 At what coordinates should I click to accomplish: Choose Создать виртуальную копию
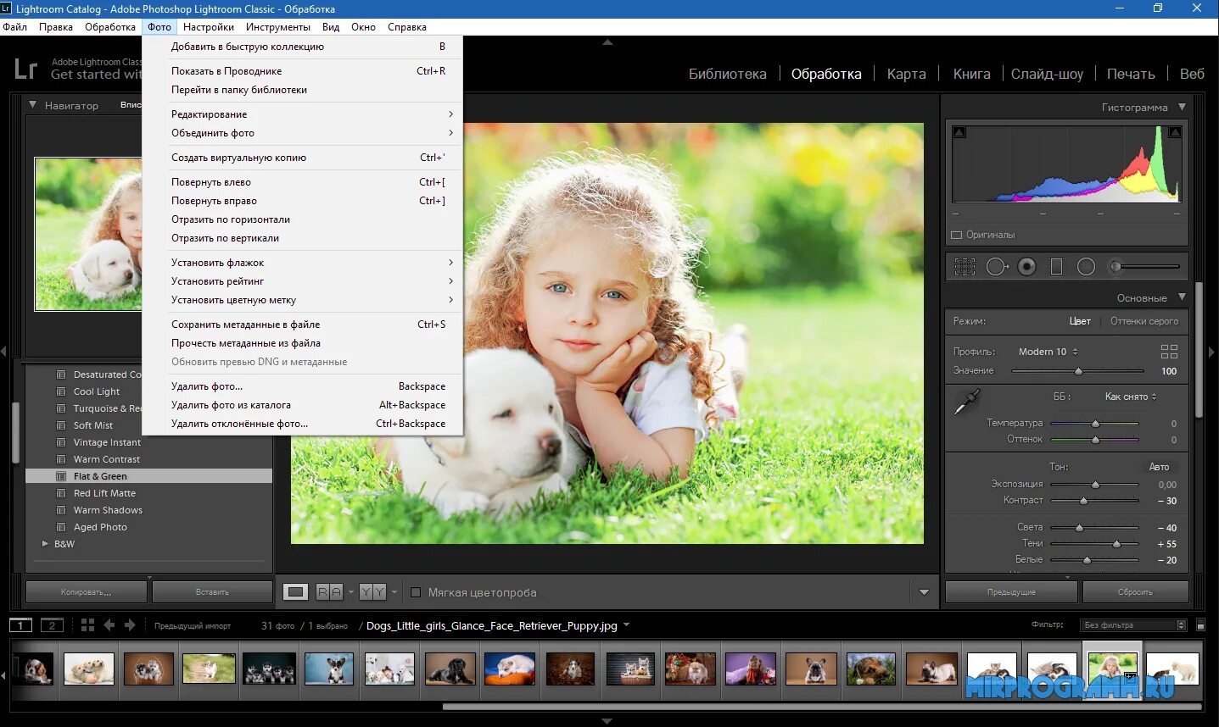pyautogui.click(x=303, y=158)
